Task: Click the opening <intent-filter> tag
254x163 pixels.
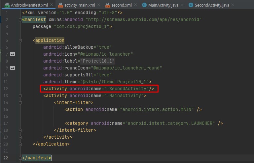Action: click(74, 103)
